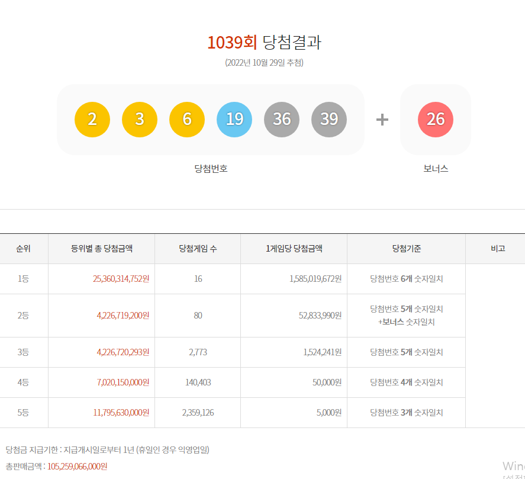This screenshot has width=525, height=479.
Task: Click the 순위 column header
Action: tap(24, 249)
